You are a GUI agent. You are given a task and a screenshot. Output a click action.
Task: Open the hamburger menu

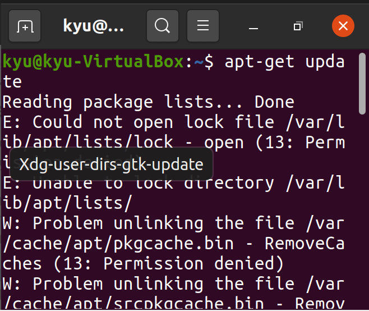pyautogui.click(x=203, y=26)
